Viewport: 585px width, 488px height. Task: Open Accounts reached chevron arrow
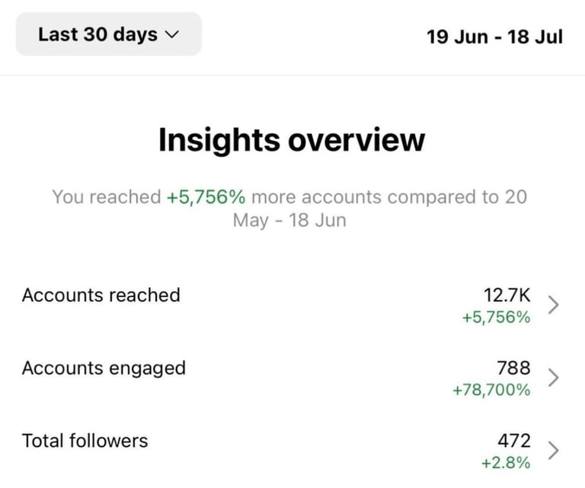click(554, 305)
